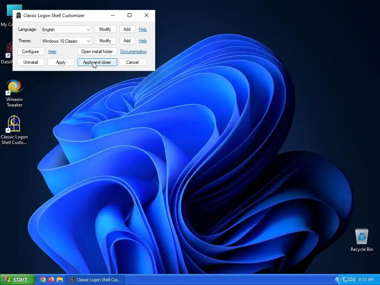Click the Classic Logon Shell Customizer taskbar button
The image size is (380, 285).
[95, 280]
